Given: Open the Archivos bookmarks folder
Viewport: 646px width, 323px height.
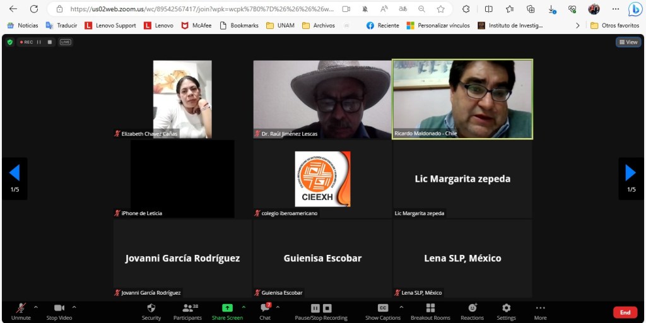Looking at the screenshot, I should (319, 25).
